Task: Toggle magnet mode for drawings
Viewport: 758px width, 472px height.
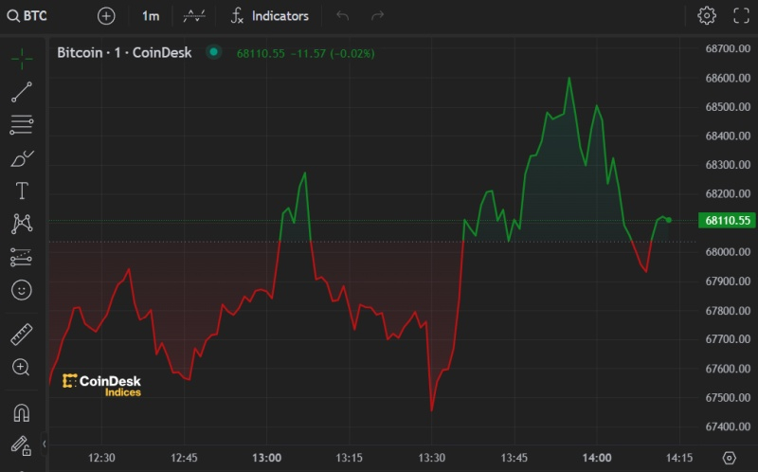Action: 21,412
